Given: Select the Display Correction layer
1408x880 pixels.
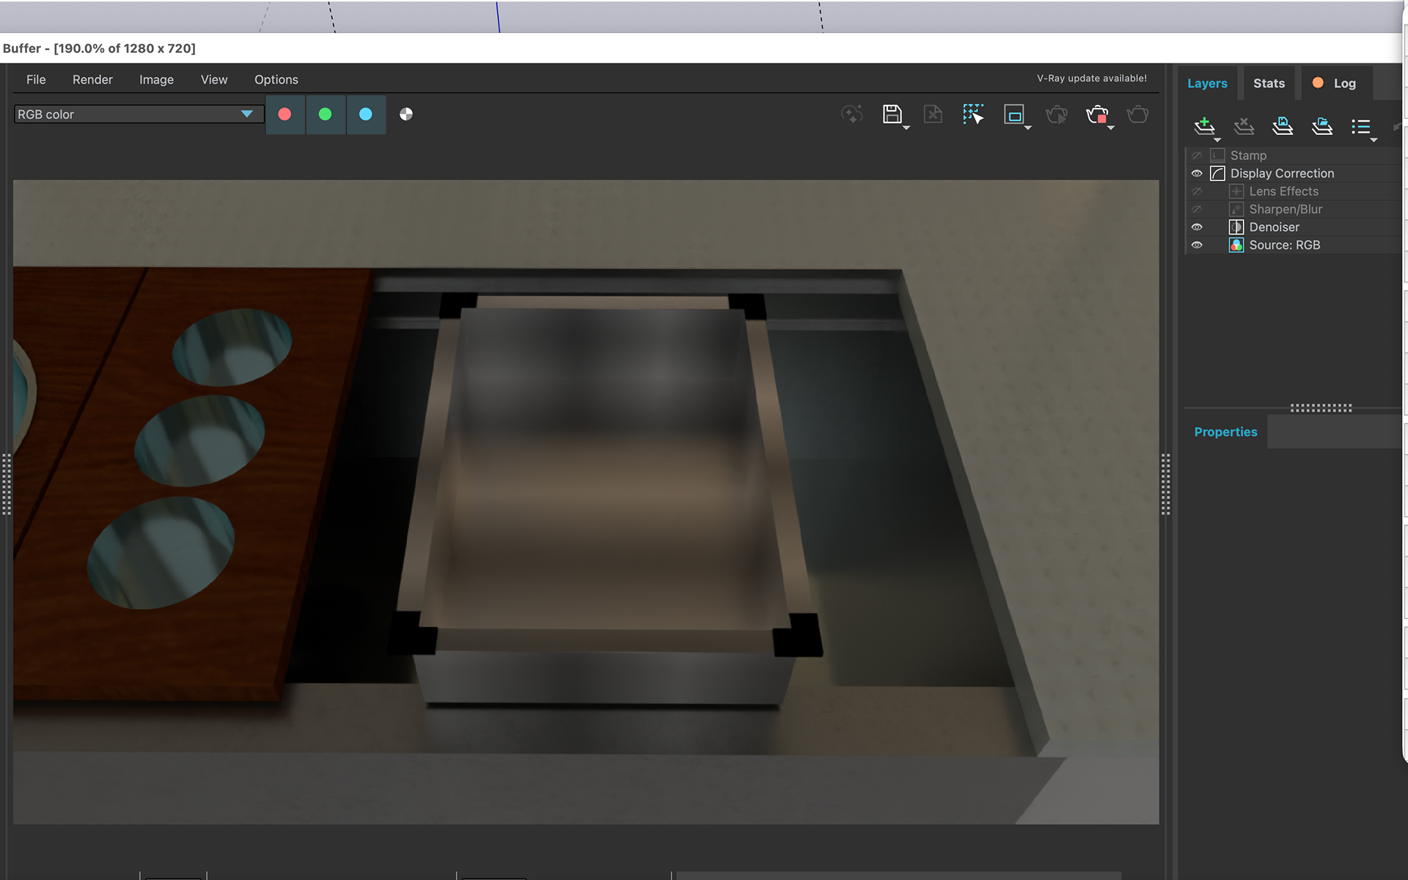Looking at the screenshot, I should (1282, 174).
